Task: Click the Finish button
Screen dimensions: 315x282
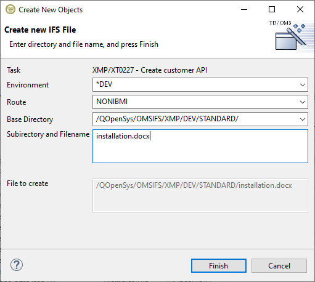Action: (219, 266)
